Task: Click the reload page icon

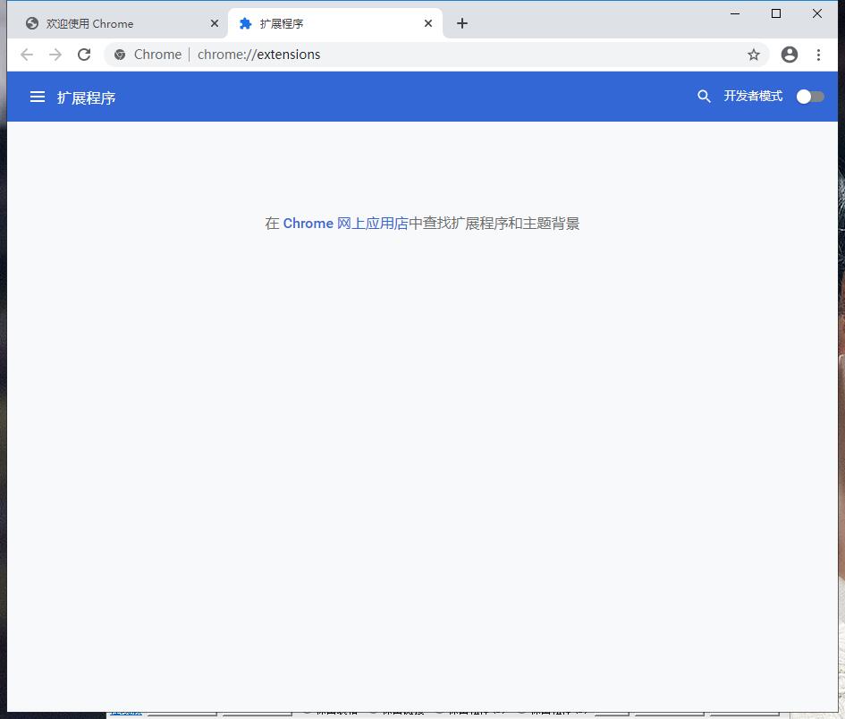Action: (x=84, y=55)
